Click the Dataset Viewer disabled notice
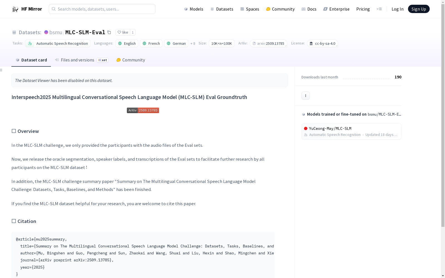This screenshot has height=278, width=445. (150, 80)
